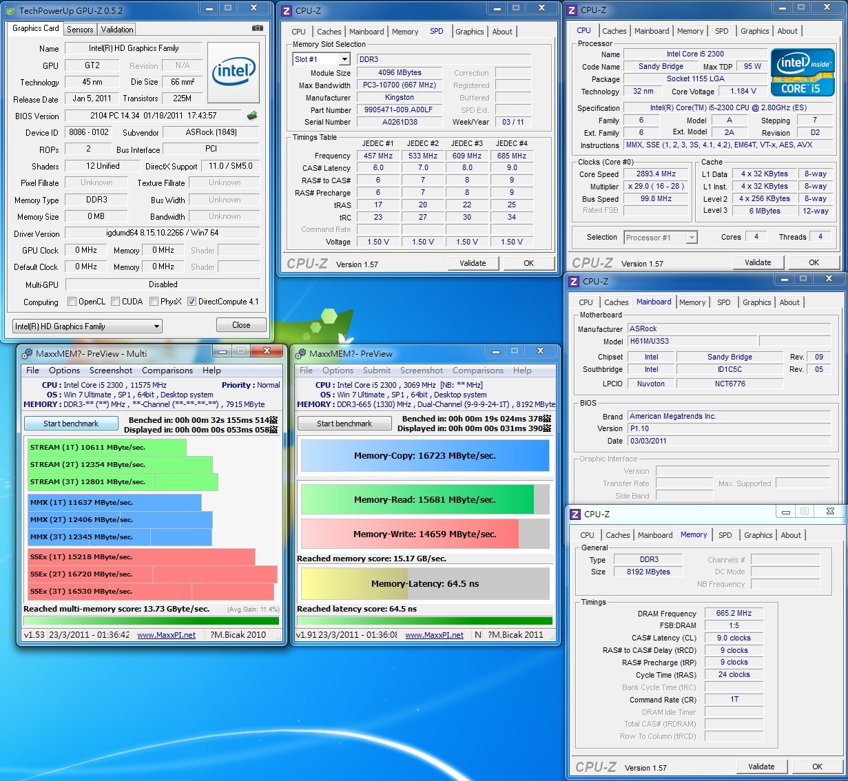
Task: Check the PhysX box in GPU-Z
Action: 154,302
